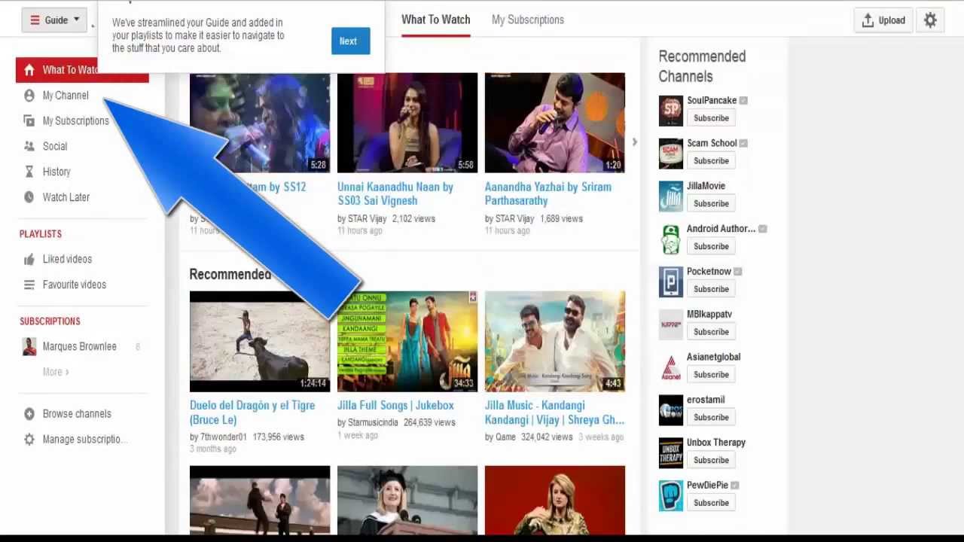This screenshot has width=964, height=542.
Task: Subscribe to the Android Authority channel
Action: coord(711,246)
